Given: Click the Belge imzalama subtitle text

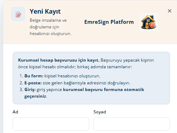Looking at the screenshot, I should tap(50, 27).
